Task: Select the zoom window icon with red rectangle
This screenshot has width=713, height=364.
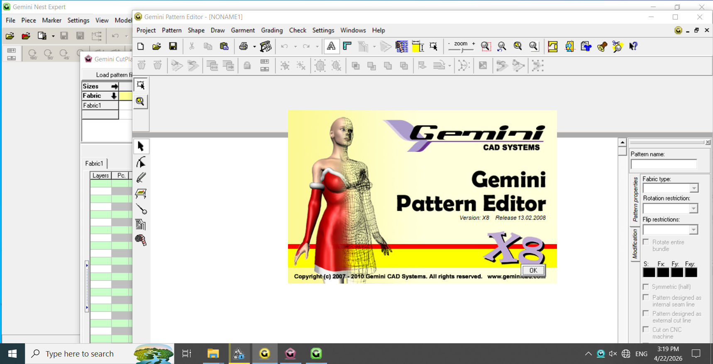Action: coord(486,46)
